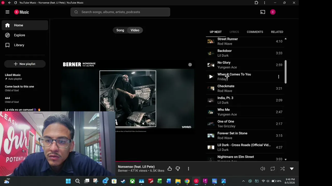Open the Comments tab
Screen dimensions: 332x186
point(255,32)
